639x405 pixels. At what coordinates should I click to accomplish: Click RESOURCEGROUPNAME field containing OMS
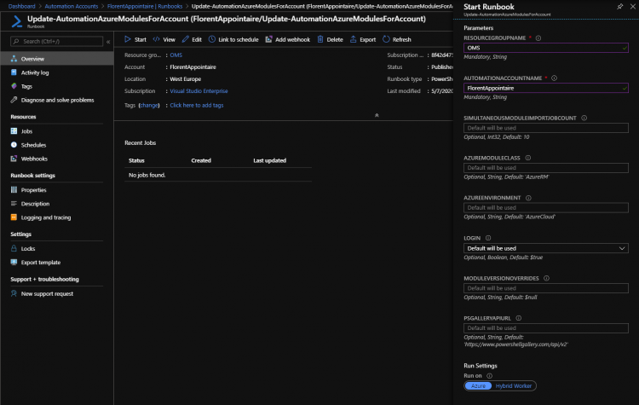[x=545, y=48]
